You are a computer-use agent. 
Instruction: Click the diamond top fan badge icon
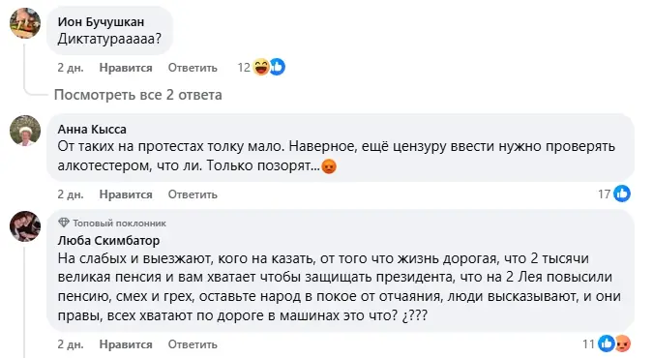pyautogui.click(x=63, y=223)
